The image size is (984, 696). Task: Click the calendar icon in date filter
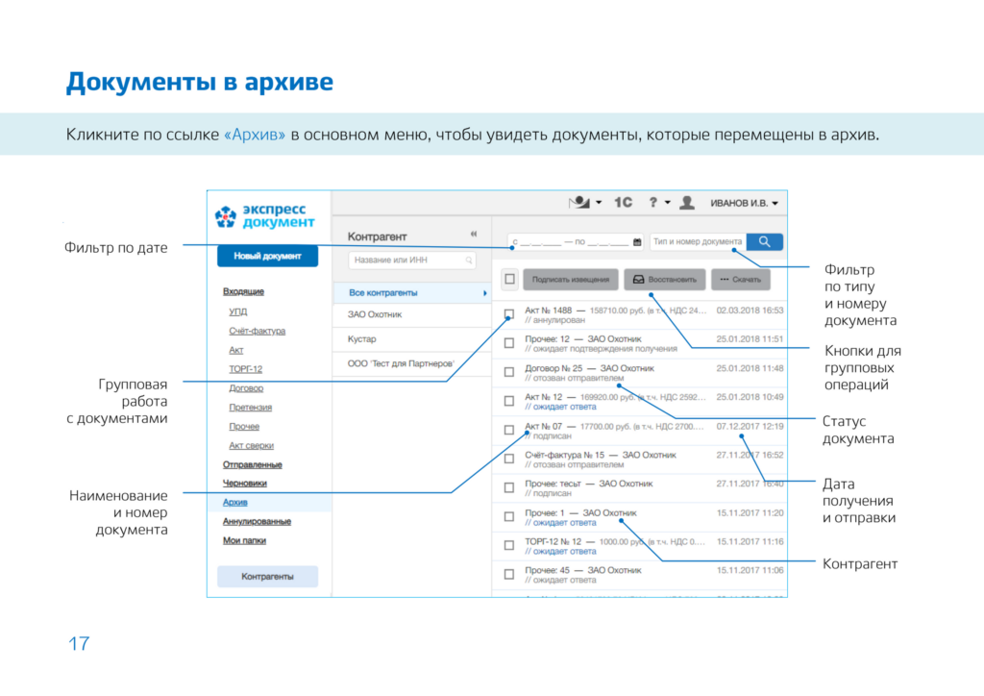[x=638, y=241]
